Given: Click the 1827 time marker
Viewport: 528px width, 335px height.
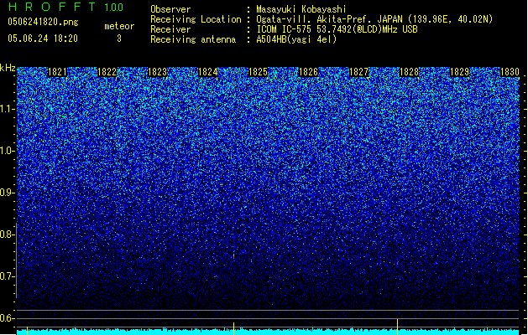Looking at the screenshot, I should tap(359, 72).
